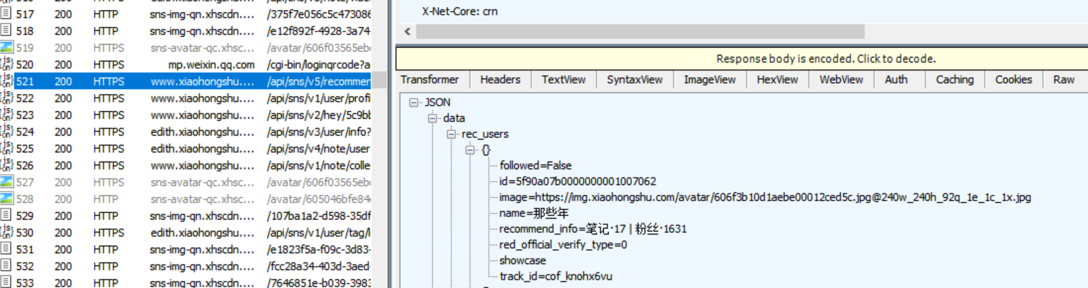
Task: Select session 521 URL /api/sns/v5/recommen
Action: tap(319, 82)
